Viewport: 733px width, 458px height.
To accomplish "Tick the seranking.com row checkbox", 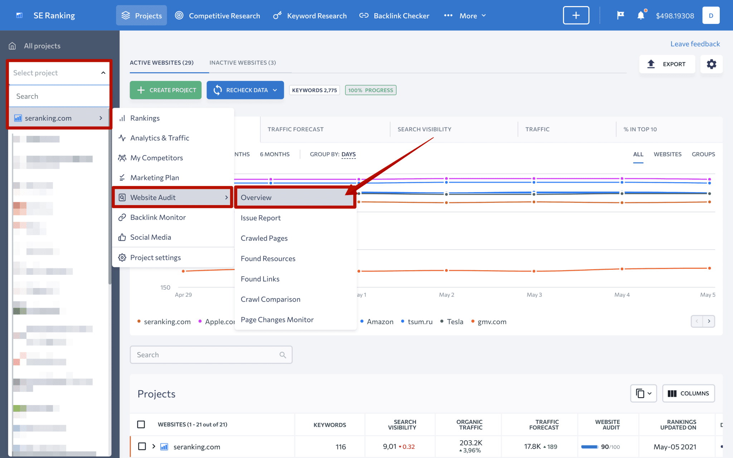I will [x=142, y=447].
